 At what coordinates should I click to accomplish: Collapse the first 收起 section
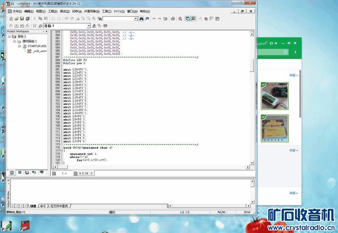click(294, 75)
